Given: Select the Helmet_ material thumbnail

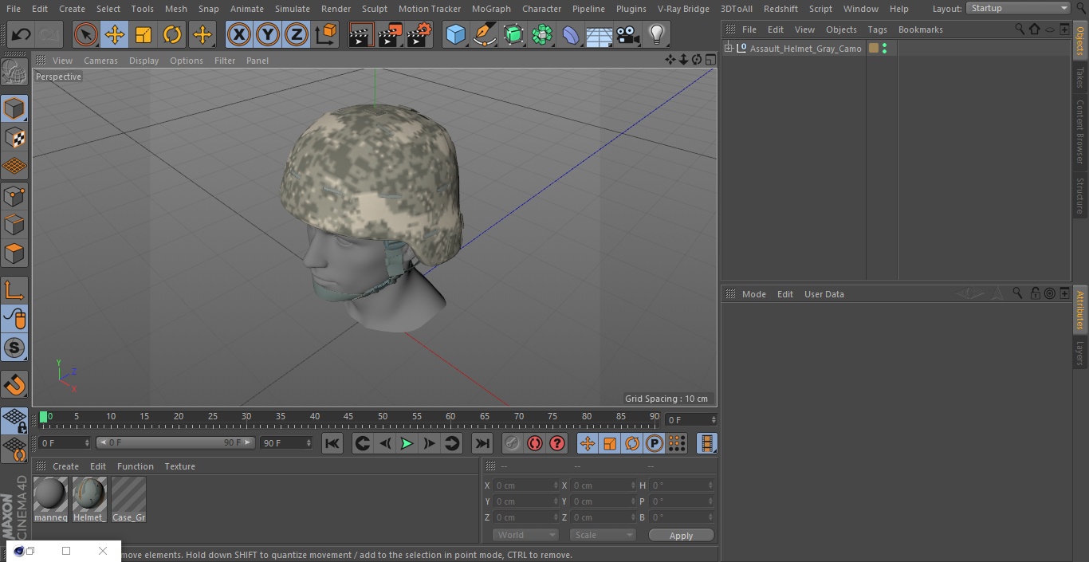Looking at the screenshot, I should [89, 499].
